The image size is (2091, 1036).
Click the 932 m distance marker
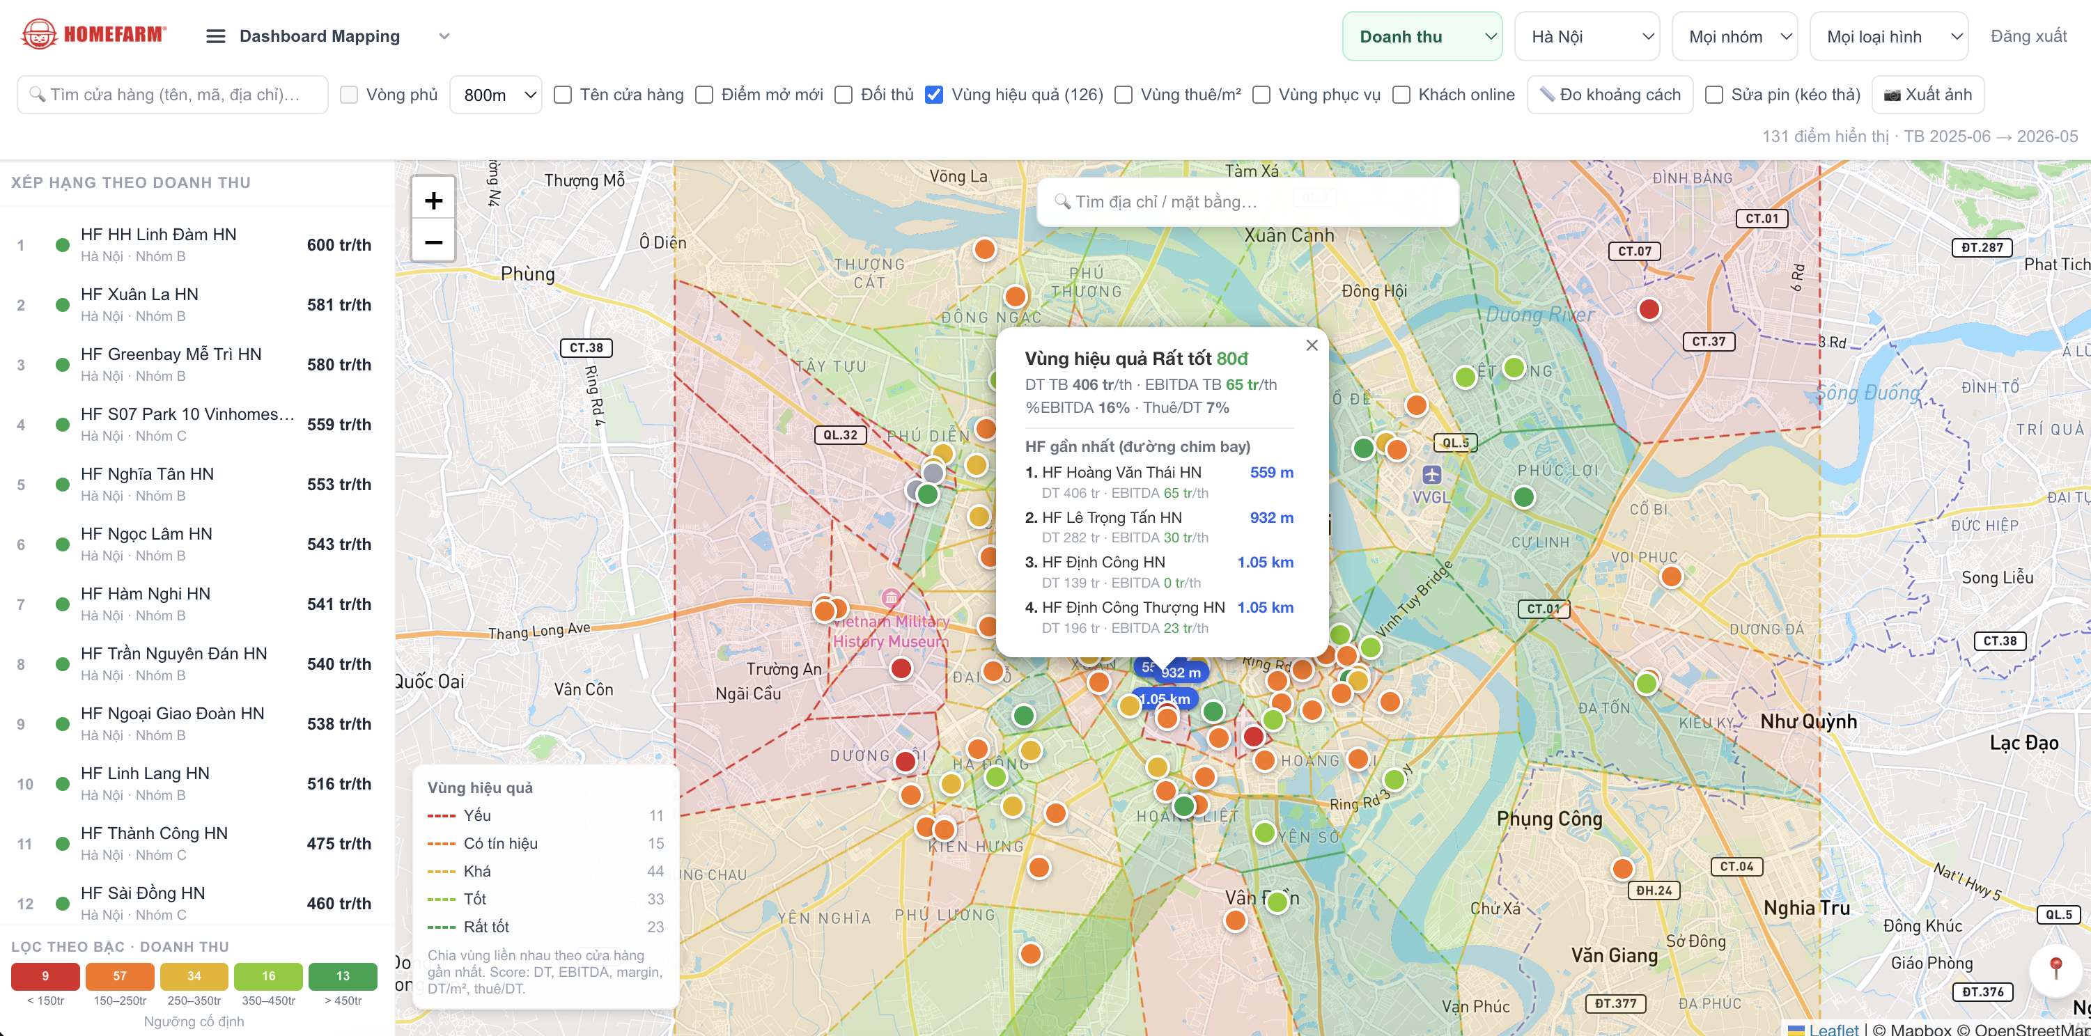(x=1181, y=673)
